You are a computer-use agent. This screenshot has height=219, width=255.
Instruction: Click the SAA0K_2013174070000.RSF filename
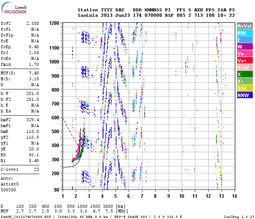(26, 217)
